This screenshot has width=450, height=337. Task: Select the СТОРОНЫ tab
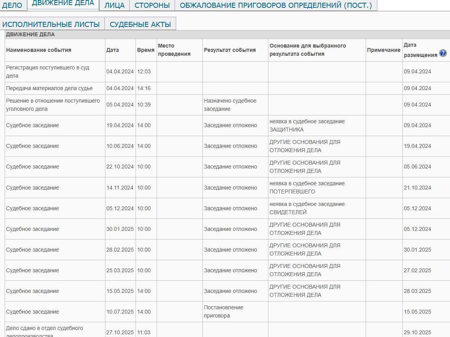click(x=152, y=5)
